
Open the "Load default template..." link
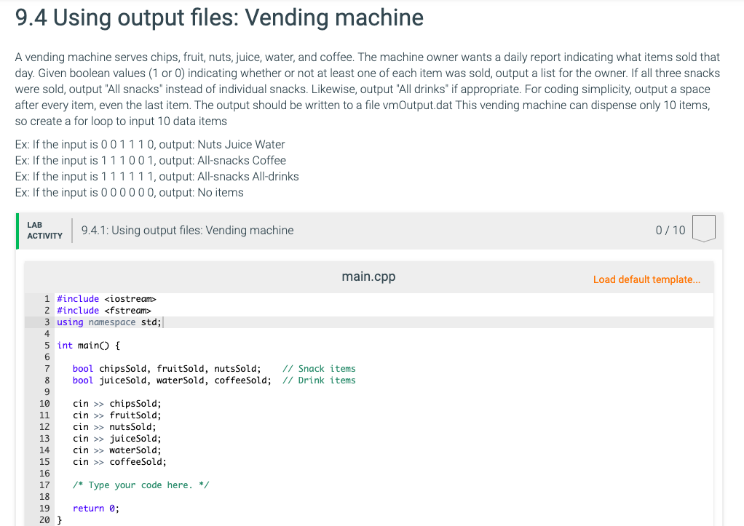pyautogui.click(x=646, y=279)
